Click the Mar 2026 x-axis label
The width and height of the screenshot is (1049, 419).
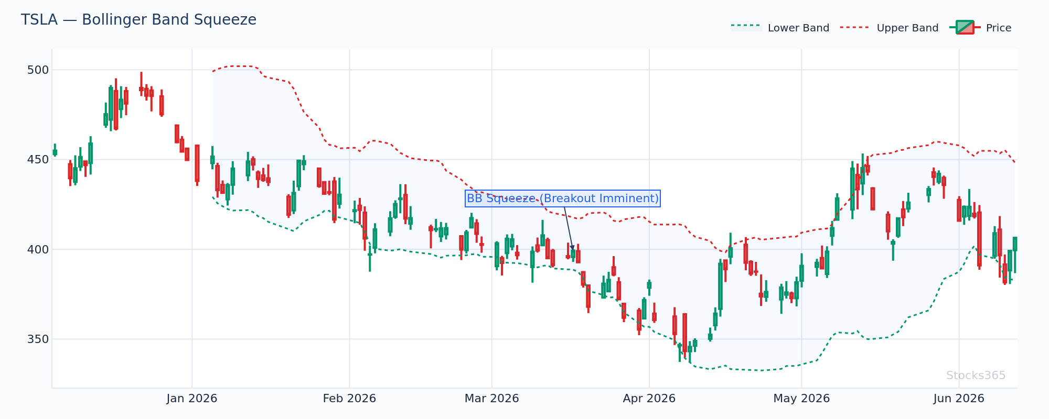point(491,399)
